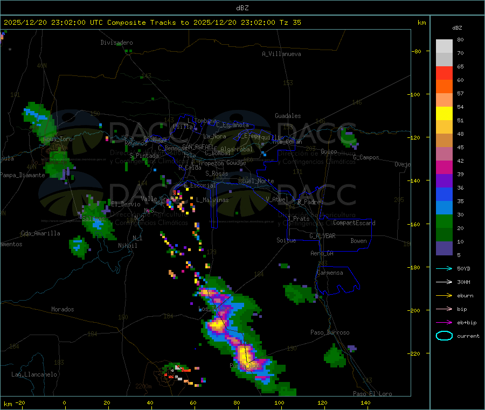Image resolution: width=485 pixels, height=410 pixels.
Task: Click the Goudge map label
Action: pos(236,163)
